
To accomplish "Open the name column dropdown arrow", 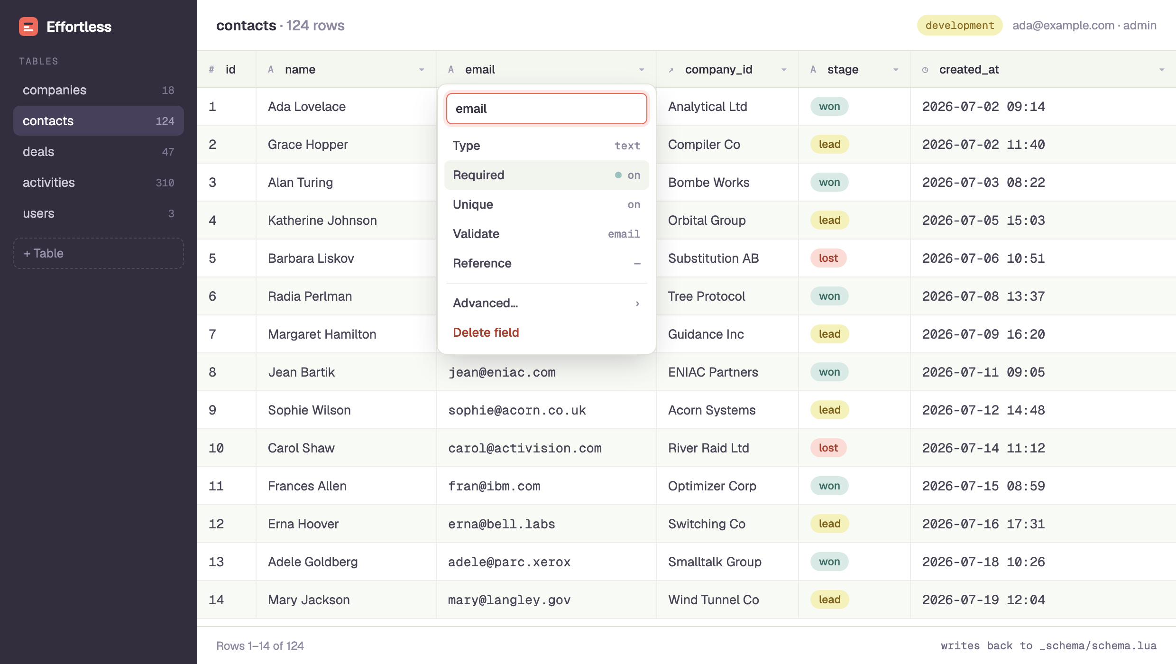I will (x=422, y=70).
